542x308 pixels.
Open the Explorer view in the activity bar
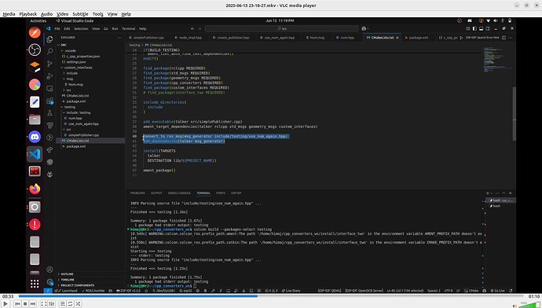tap(49, 39)
